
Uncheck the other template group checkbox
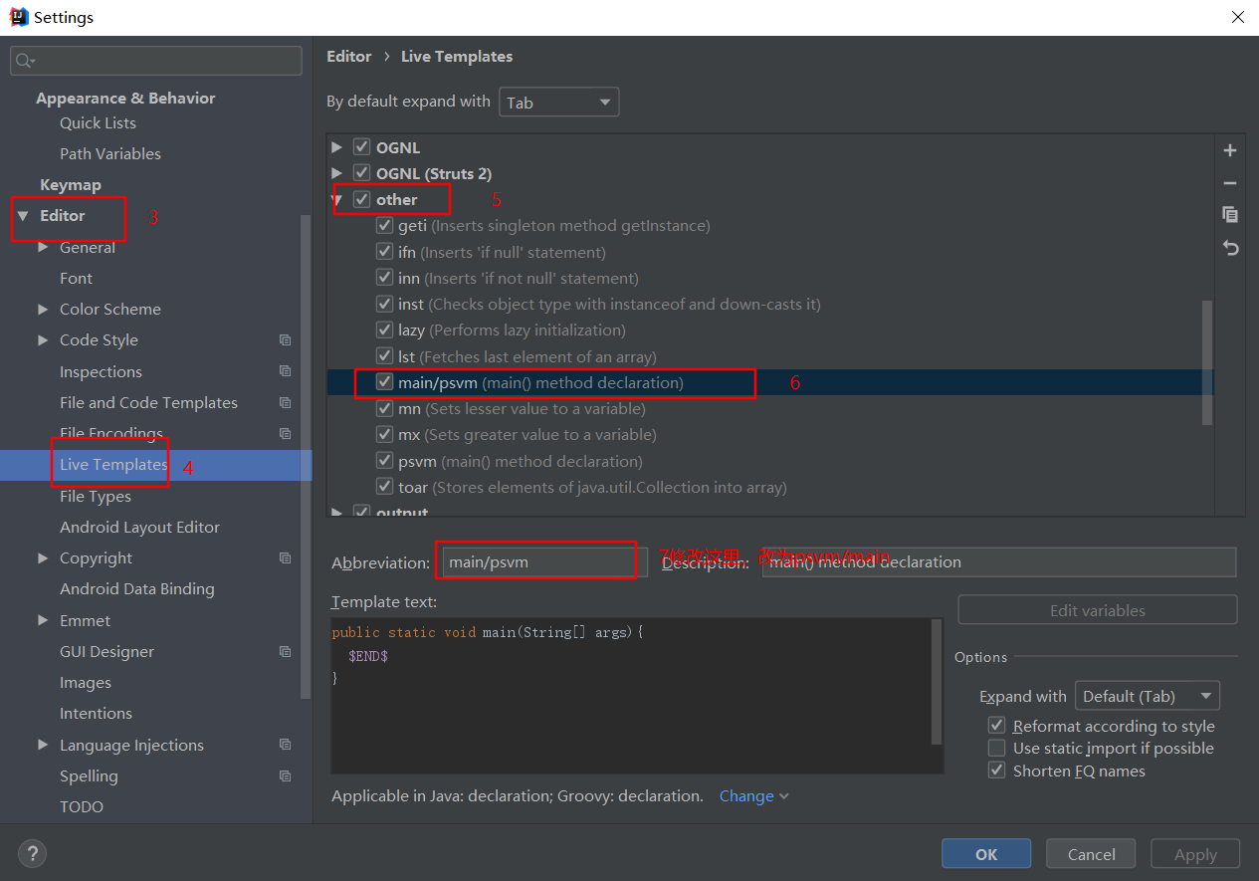point(361,199)
